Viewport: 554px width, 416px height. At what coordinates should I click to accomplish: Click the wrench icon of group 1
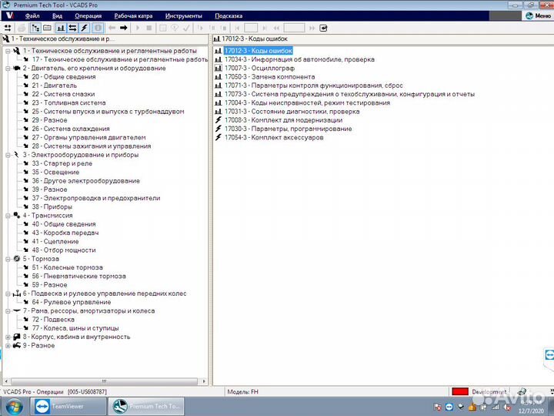point(16,51)
